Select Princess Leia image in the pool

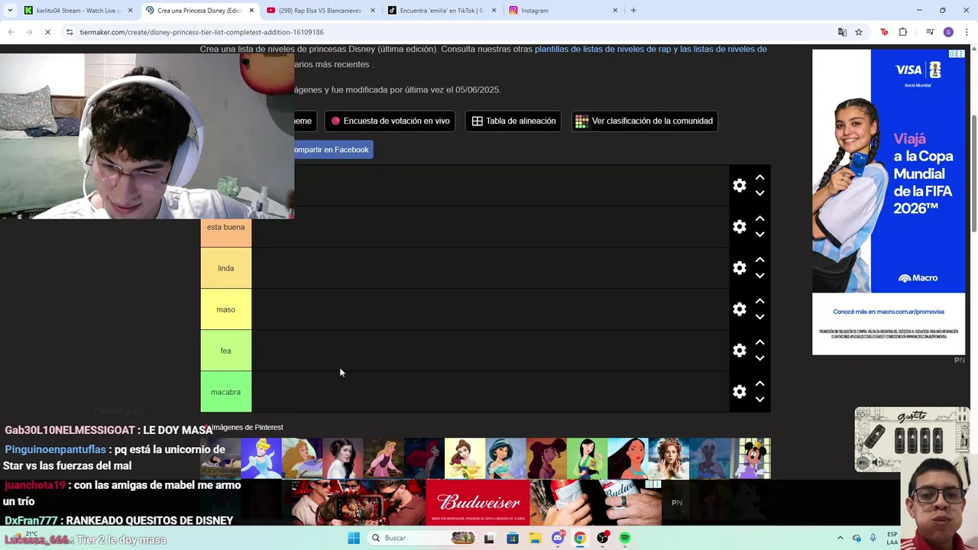coord(342,458)
